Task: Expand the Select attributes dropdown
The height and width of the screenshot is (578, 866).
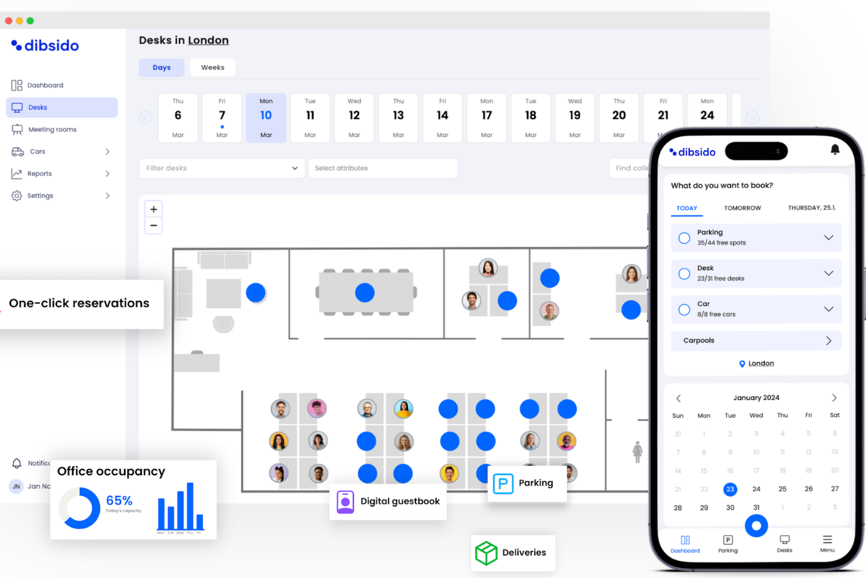Action: [x=383, y=168]
